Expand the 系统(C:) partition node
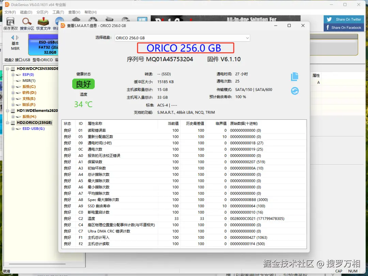Screen dimensions: 368x276 [13, 87]
